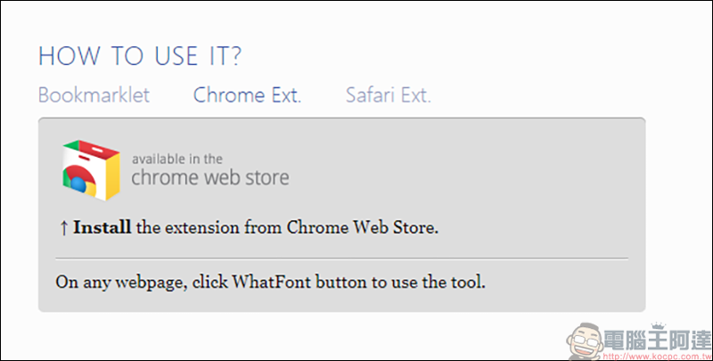Click the horizontal divider inside the gray panel
The width and height of the screenshot is (713, 361).
point(341,258)
